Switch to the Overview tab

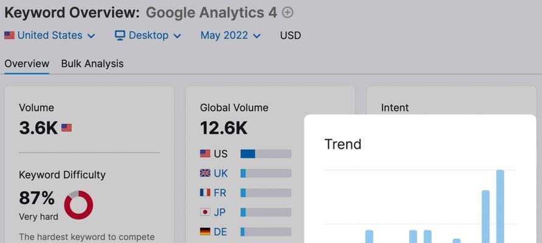27,64
